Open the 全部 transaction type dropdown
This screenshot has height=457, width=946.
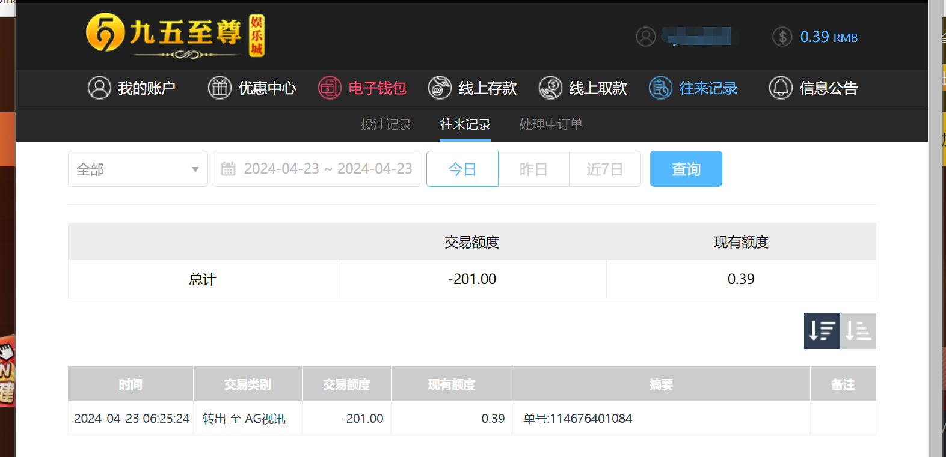[x=138, y=169]
